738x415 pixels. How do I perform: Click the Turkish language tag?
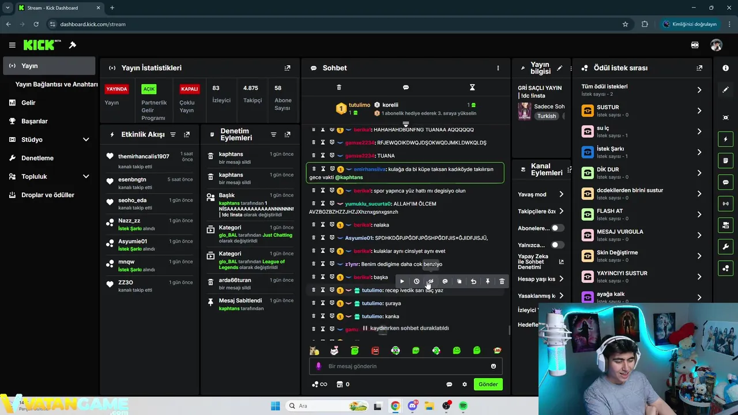pyautogui.click(x=547, y=116)
